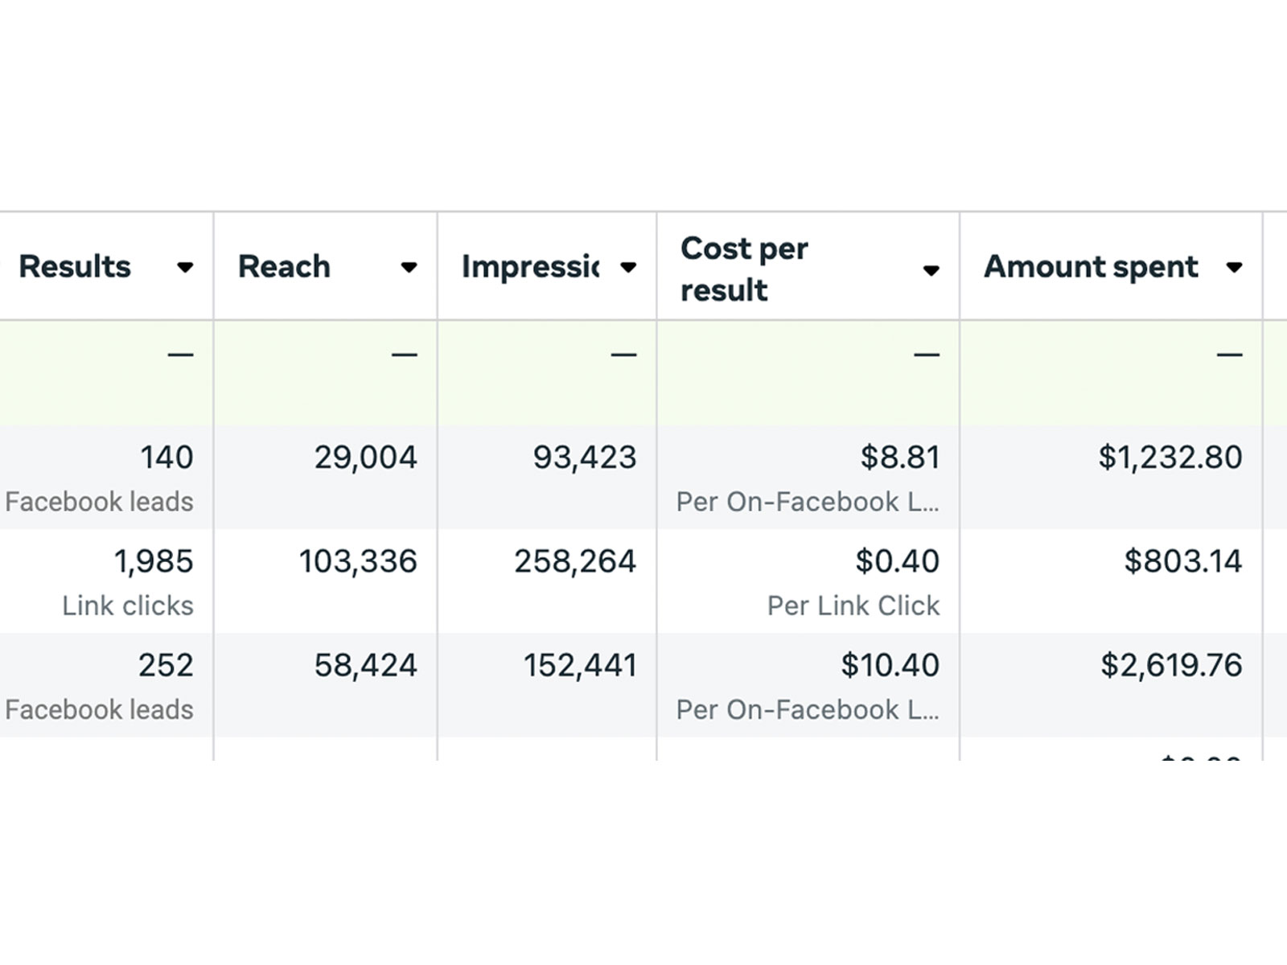Open the Results column dropdown arrow
The height and width of the screenshot is (965, 1287).
(185, 268)
